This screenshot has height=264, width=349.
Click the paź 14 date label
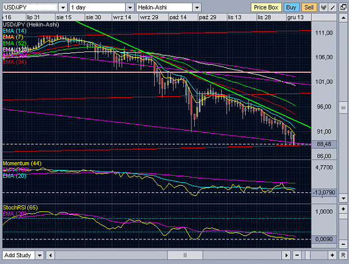tap(178, 17)
